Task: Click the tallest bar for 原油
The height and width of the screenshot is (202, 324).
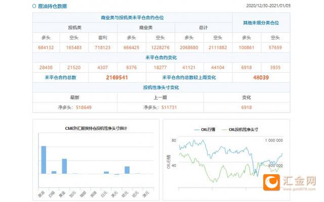Action: 44,160
